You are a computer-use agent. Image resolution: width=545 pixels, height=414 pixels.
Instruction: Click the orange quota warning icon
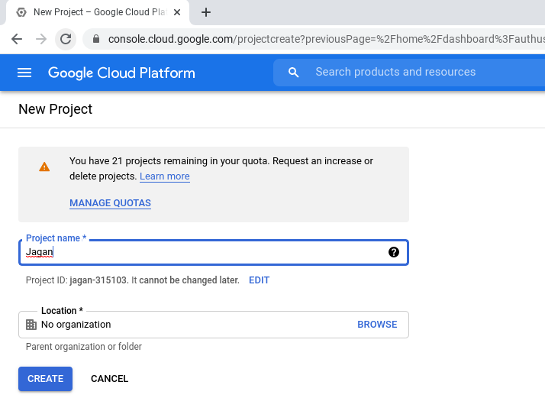pyautogui.click(x=44, y=167)
